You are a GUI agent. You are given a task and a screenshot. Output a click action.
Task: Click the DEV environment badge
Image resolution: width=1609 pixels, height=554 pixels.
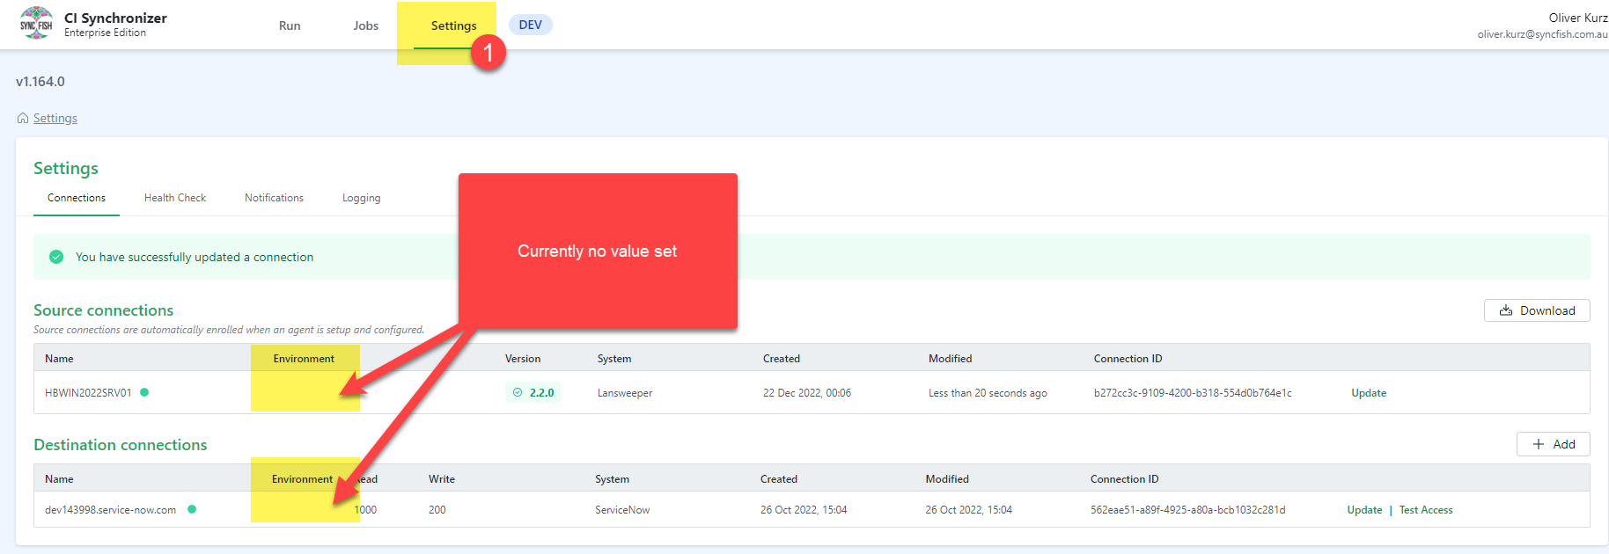coord(531,25)
